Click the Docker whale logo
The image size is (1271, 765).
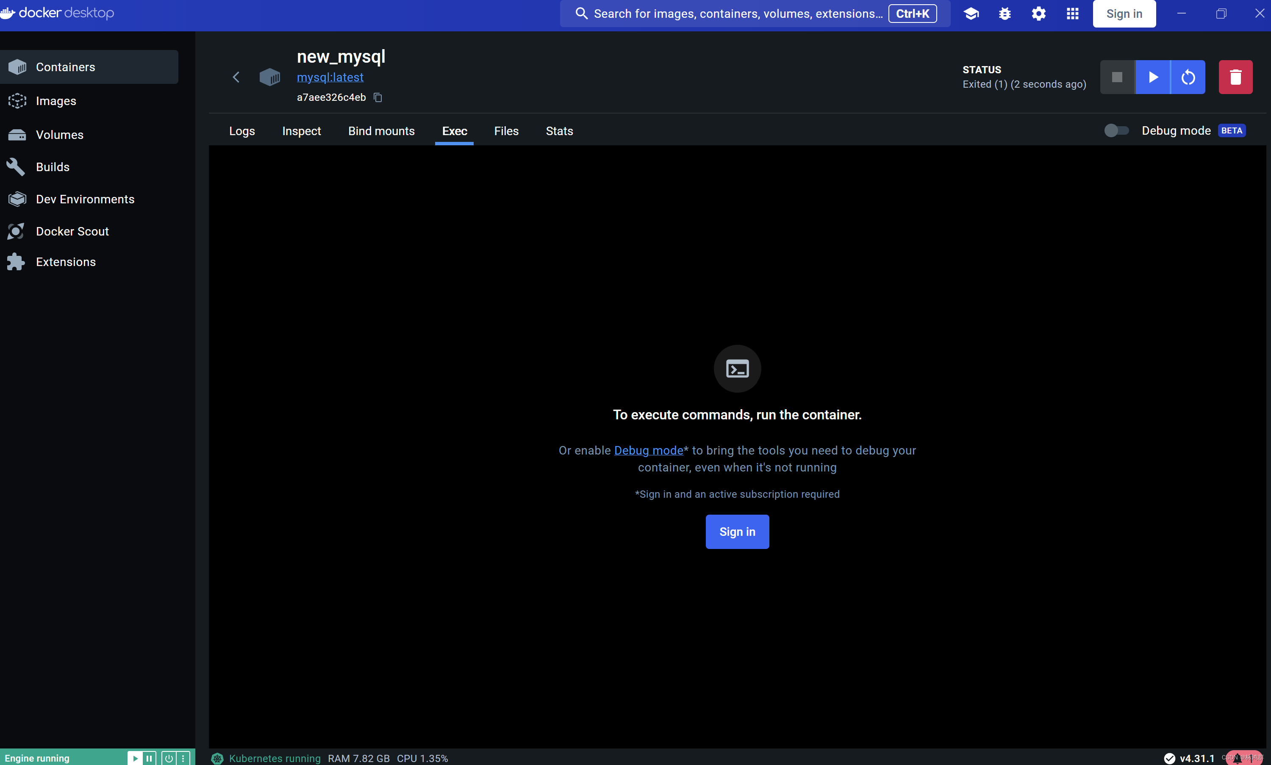pos(7,13)
